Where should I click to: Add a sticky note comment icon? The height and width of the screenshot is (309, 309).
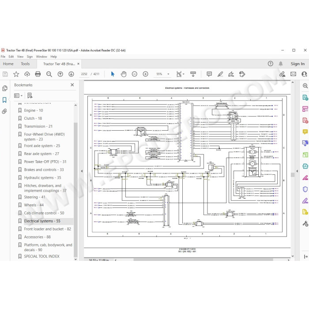[209, 74]
